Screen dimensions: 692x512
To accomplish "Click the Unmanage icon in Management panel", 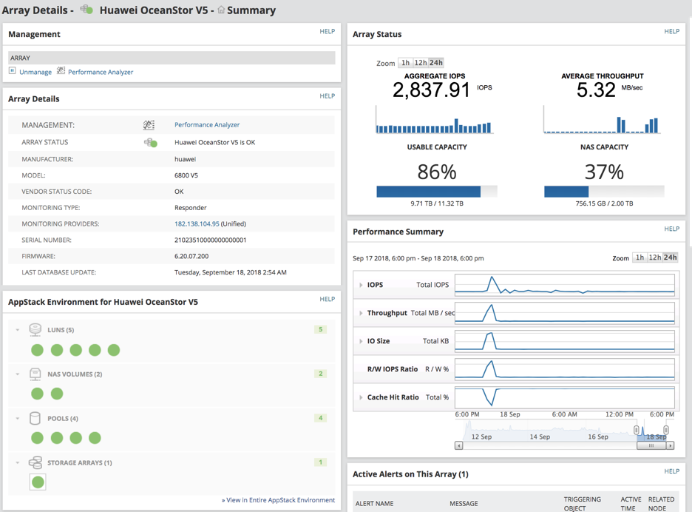I will (x=13, y=72).
